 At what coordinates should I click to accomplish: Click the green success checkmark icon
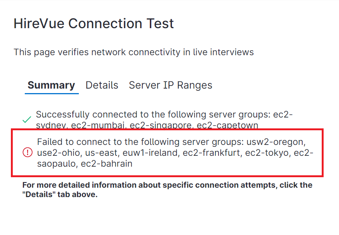click(27, 120)
